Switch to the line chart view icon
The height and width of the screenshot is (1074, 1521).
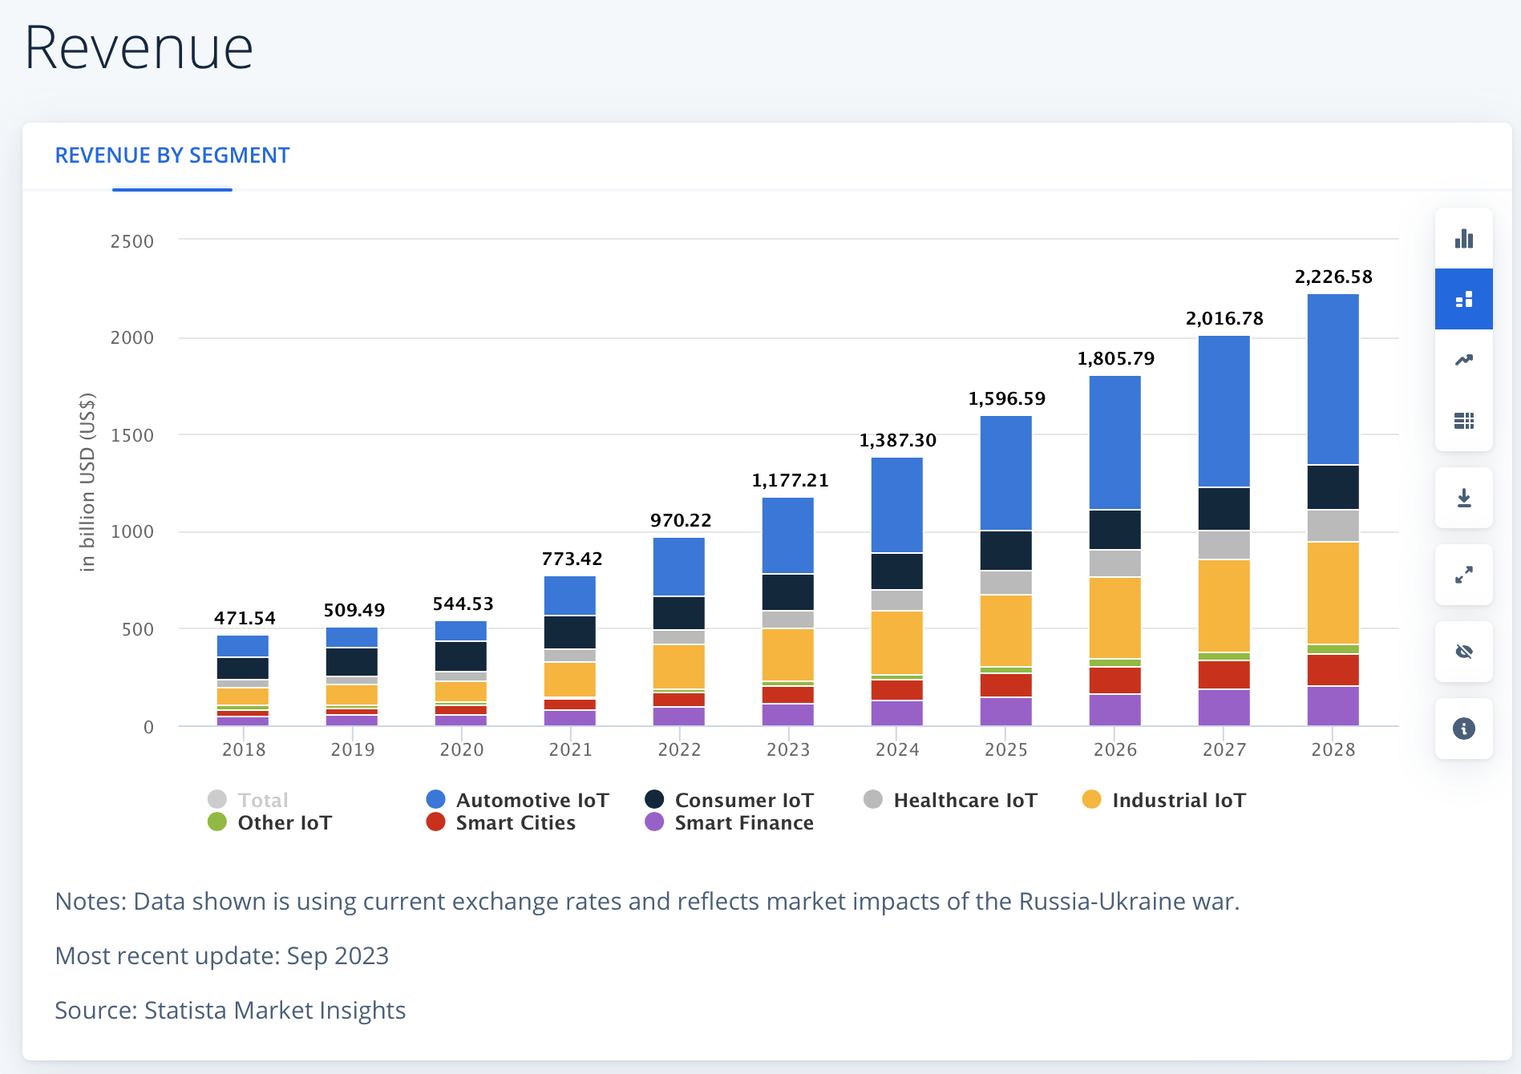1463,360
